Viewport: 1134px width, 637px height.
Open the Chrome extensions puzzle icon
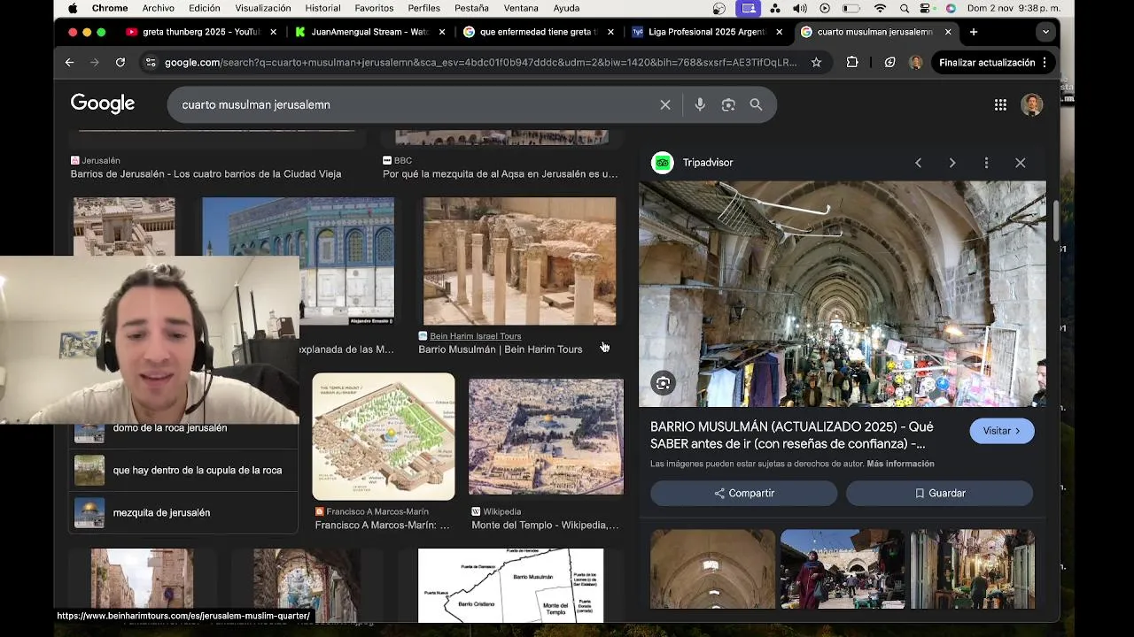852,63
